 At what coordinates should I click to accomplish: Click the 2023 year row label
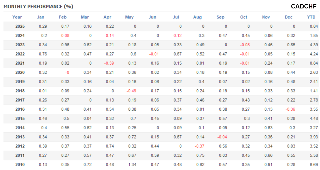point(20,45)
